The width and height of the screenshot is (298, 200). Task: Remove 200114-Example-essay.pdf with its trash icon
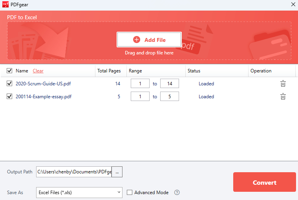[x=283, y=96]
